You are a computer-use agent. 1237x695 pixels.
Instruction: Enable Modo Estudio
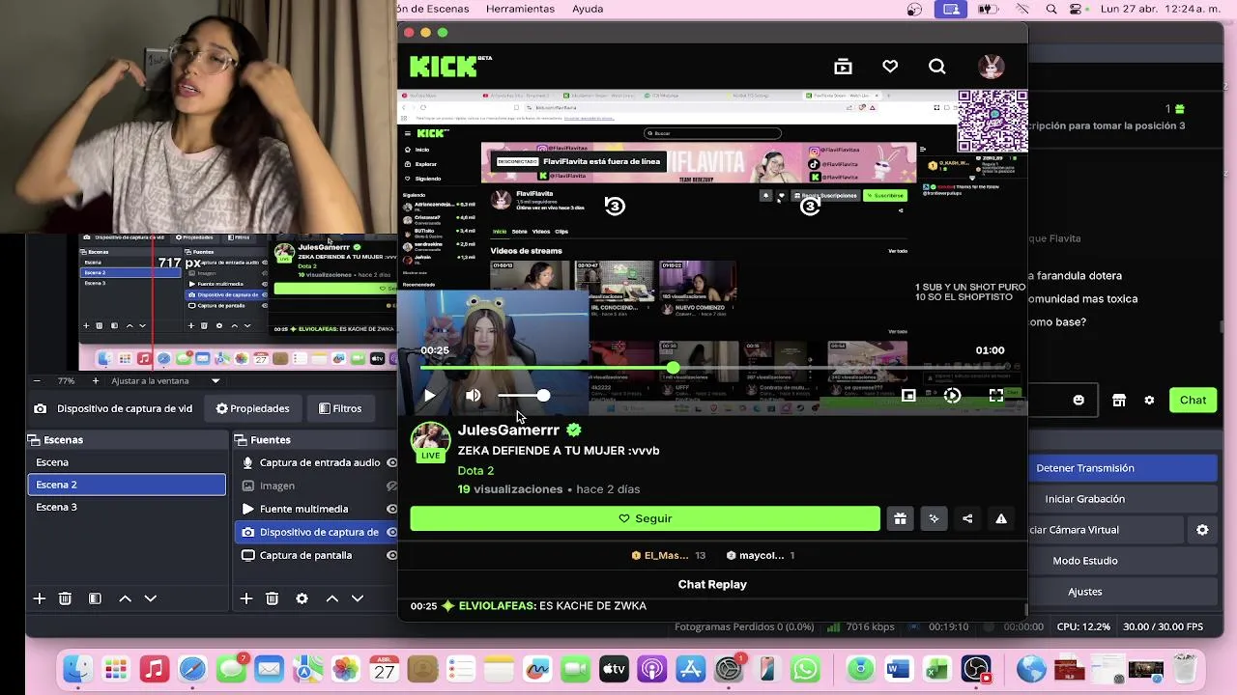1122,561
